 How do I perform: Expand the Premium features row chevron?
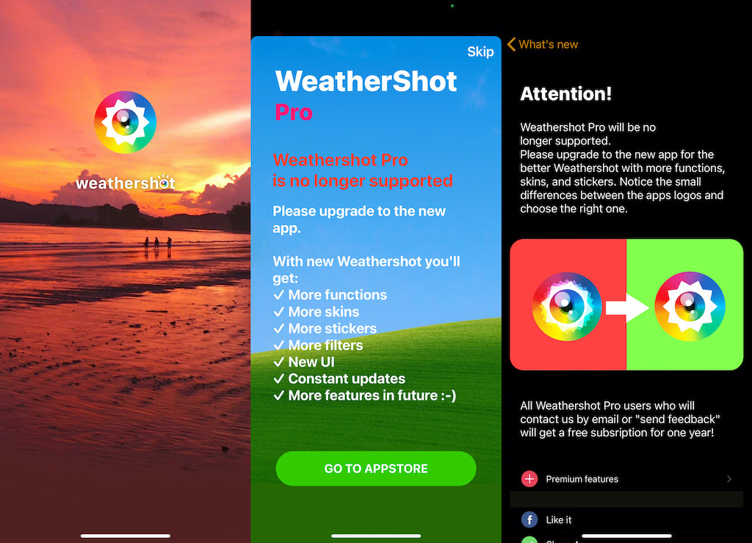(x=729, y=479)
